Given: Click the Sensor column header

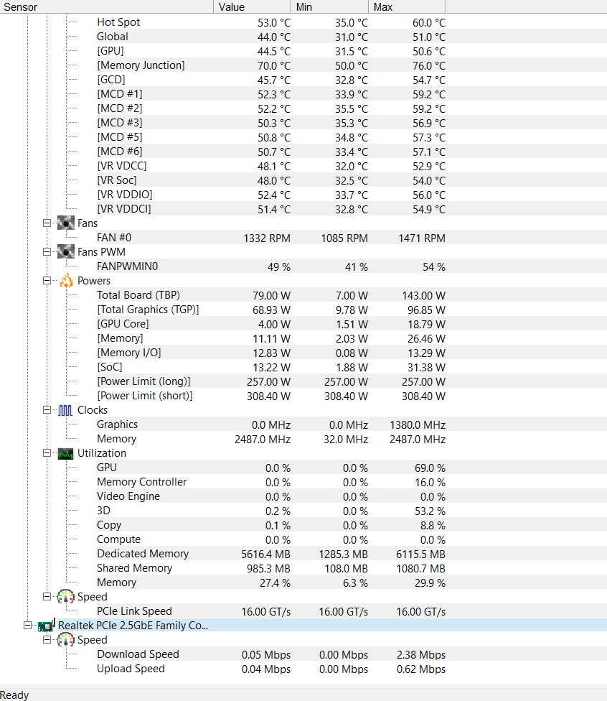Looking at the screenshot, I should [108, 6].
